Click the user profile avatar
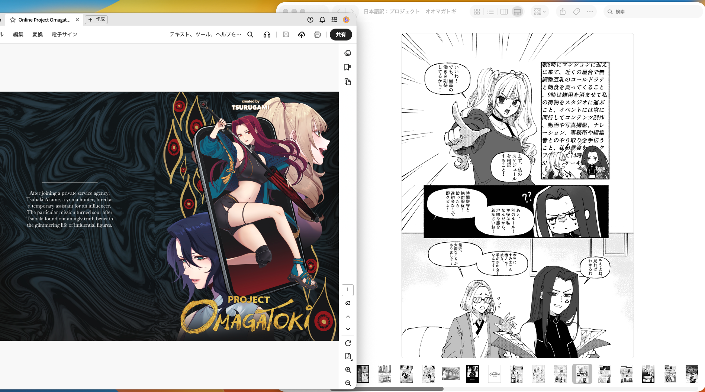The image size is (705, 392). coord(346,20)
